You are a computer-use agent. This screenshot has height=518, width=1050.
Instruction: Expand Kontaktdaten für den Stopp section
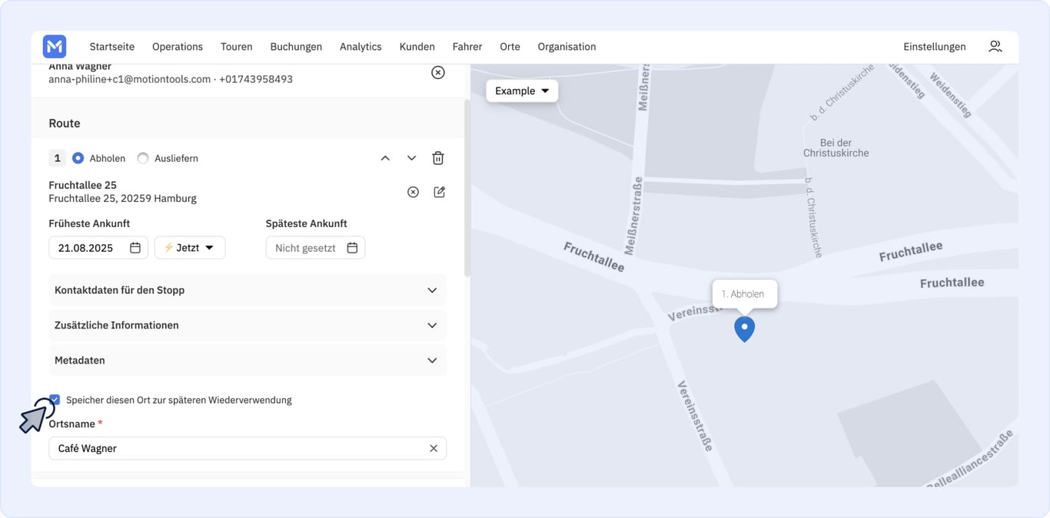click(x=248, y=290)
